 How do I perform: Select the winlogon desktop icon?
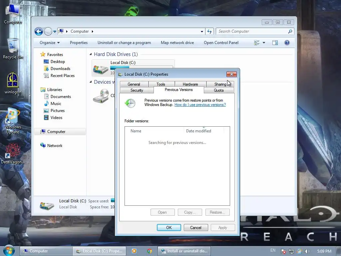[x=13, y=83]
